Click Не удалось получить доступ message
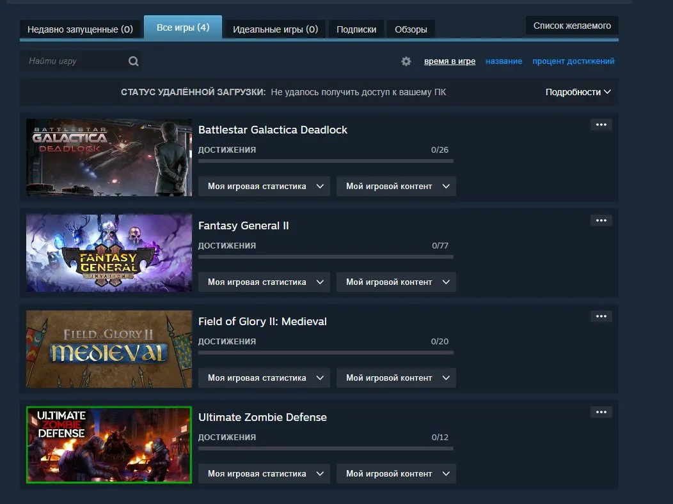Image resolution: width=673 pixels, height=504 pixels. pos(358,92)
